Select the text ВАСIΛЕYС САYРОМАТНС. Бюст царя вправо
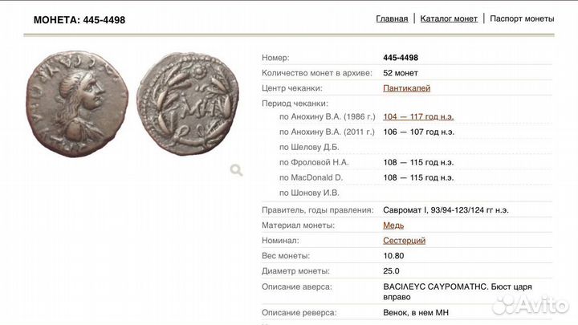 click(458, 291)
